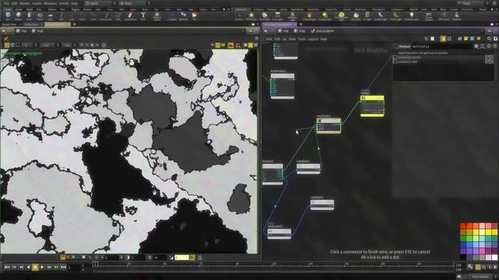Select the Spray Paint shelf tool
Viewport: 499px width, 280px height.
(130, 16)
